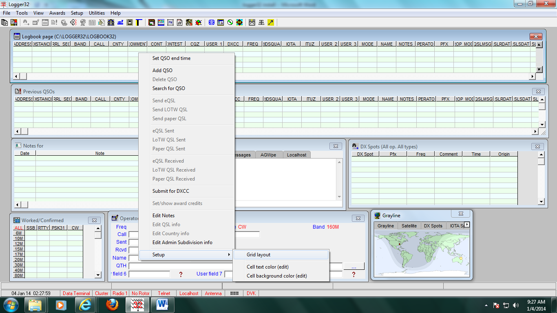Click the blue band step toolbar icon
The height and width of the screenshot is (313, 557).
point(120,22)
